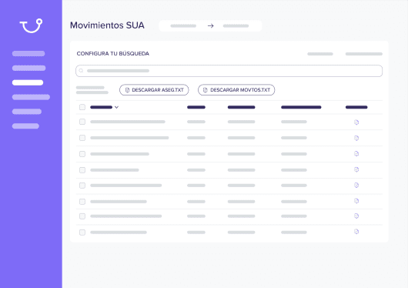Select the fifth item in the sidebar menu
The height and width of the screenshot is (288, 408).
pos(26,112)
